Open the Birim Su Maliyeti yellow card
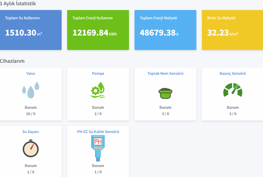Screen dimensions: 263x177 click(x=232, y=30)
